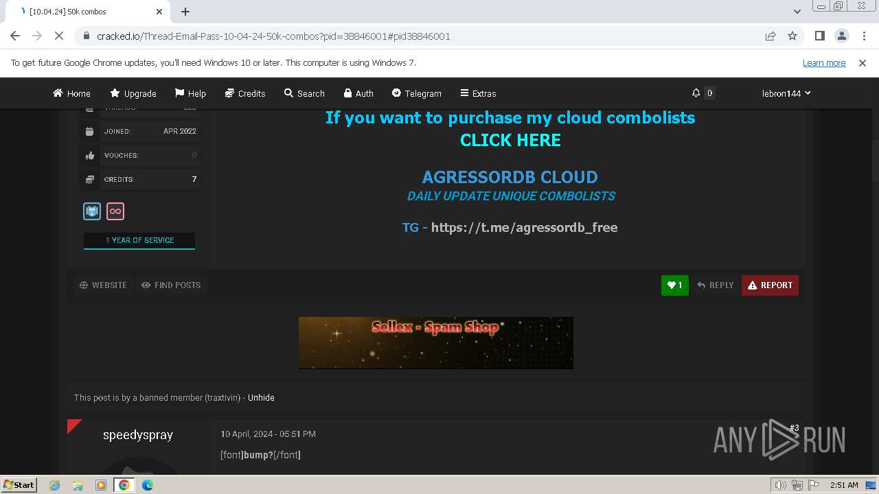
Task: Open the post #3 permalink
Action: 794,428
